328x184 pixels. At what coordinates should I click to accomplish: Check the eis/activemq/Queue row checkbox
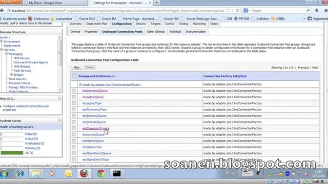pos(74,91)
